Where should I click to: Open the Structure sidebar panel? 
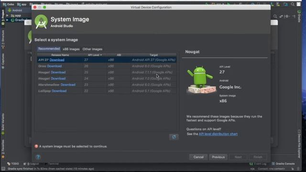pos(3,39)
